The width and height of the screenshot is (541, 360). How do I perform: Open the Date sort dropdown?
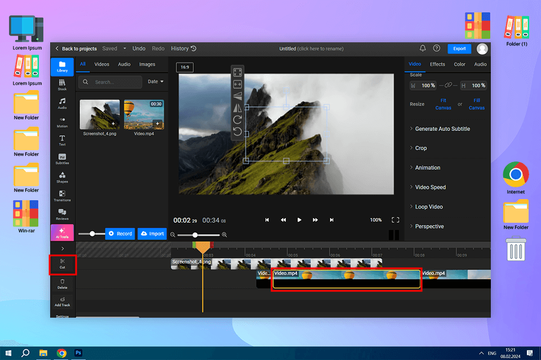[156, 82]
